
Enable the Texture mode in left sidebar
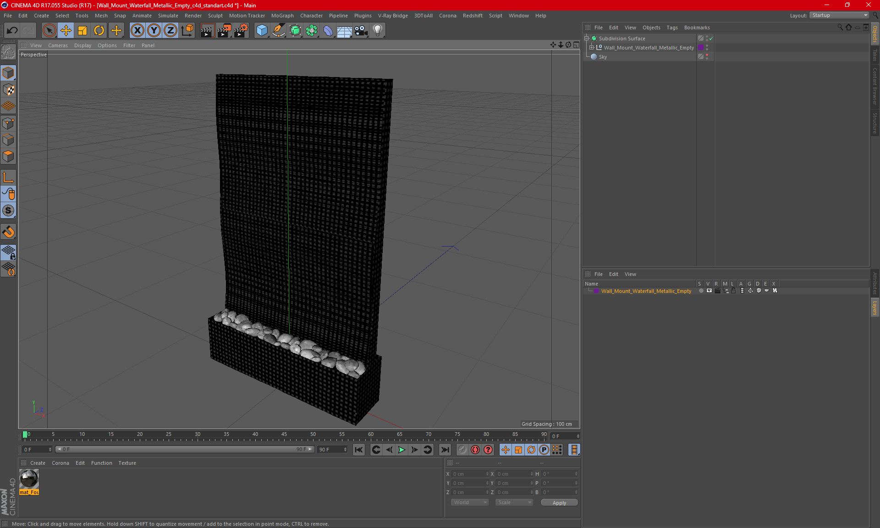(8, 90)
